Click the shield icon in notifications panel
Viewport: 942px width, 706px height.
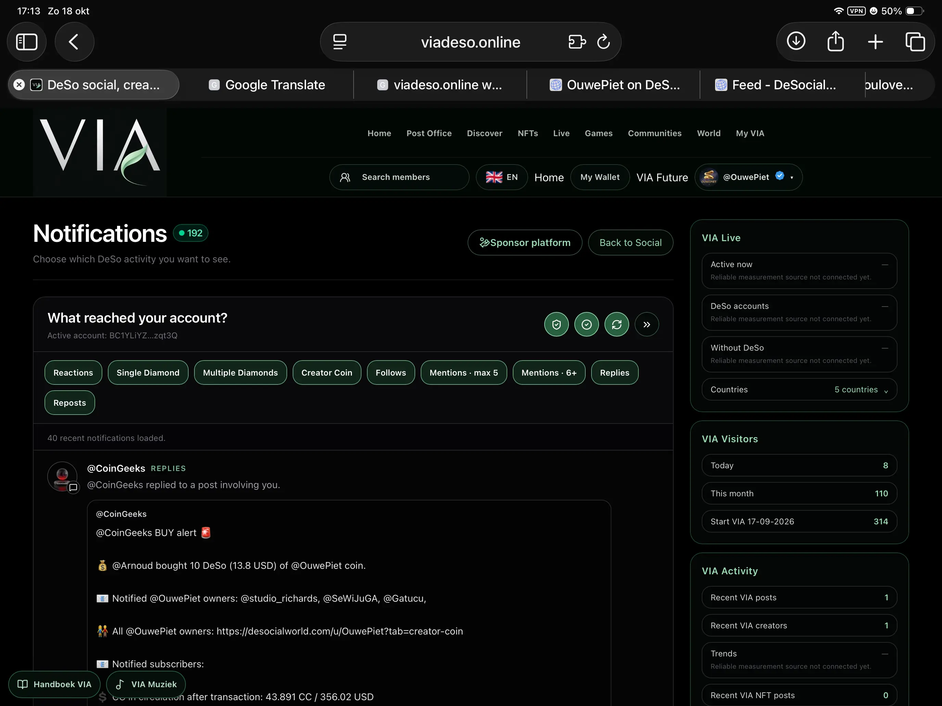(556, 325)
